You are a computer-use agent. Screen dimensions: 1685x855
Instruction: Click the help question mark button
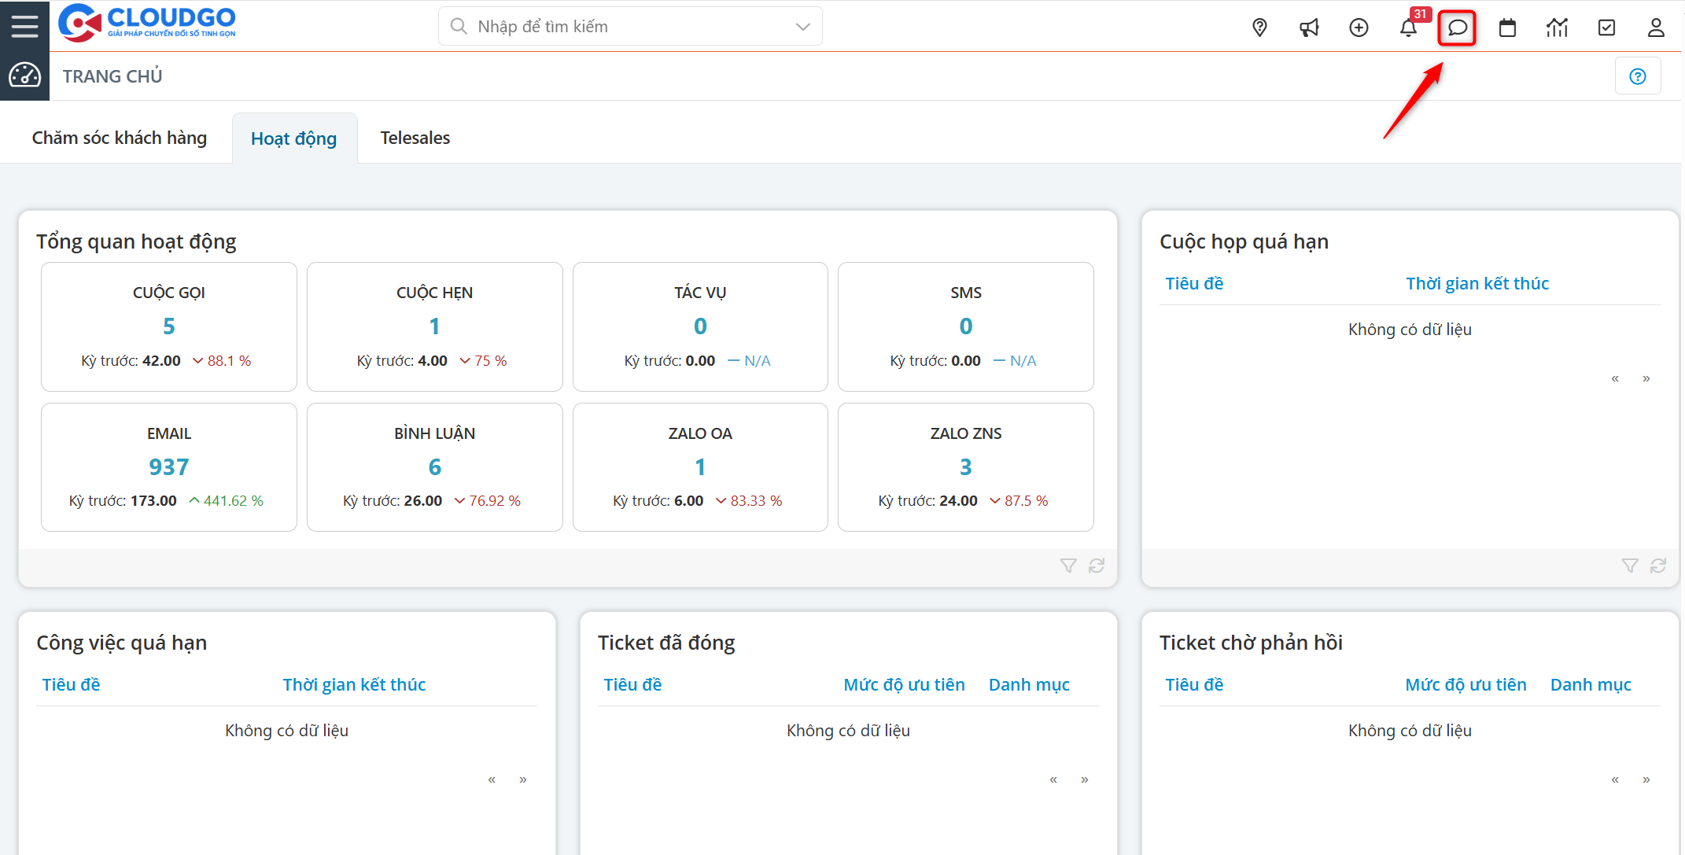pyautogui.click(x=1638, y=76)
